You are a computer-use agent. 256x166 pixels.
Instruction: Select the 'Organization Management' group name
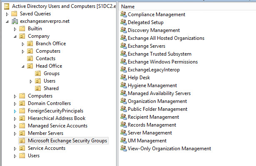coord(157,101)
